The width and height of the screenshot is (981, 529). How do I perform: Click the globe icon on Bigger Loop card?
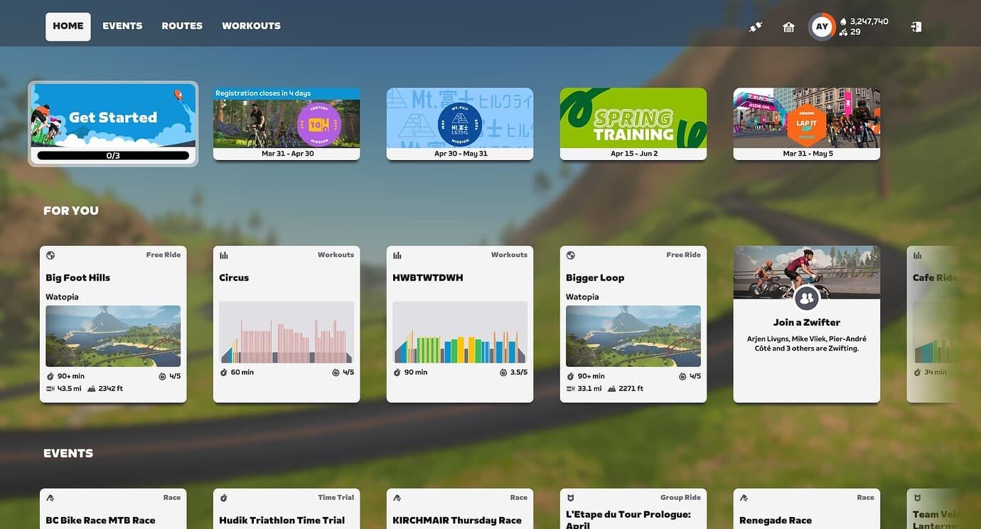(571, 255)
